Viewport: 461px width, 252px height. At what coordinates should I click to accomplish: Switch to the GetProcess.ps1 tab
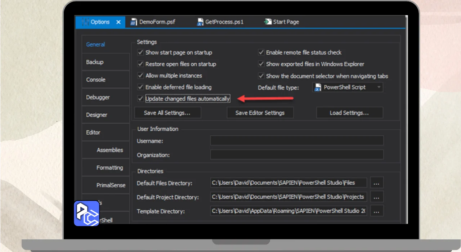[224, 22]
